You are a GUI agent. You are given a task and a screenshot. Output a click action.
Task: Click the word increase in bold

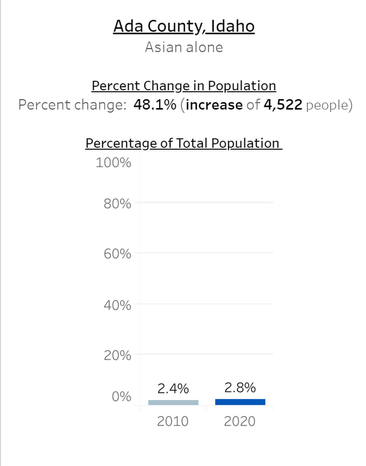[x=214, y=105]
